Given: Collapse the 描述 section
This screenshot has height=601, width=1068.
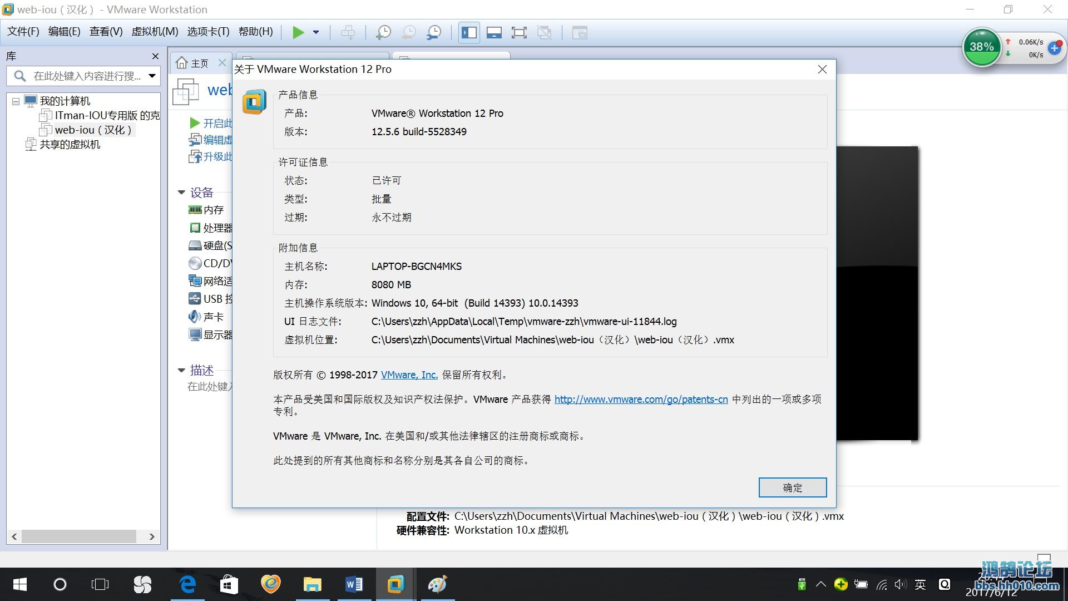Looking at the screenshot, I should [x=181, y=370].
